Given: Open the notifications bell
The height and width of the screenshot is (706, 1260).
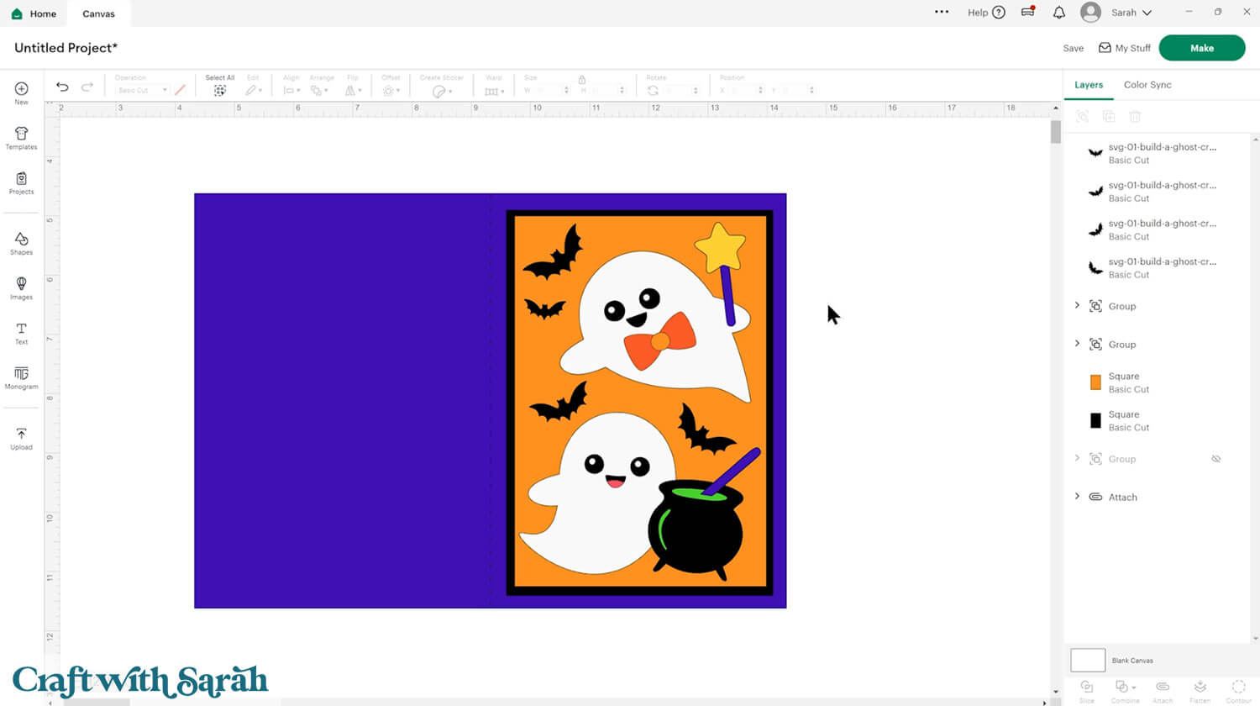Looking at the screenshot, I should click(x=1058, y=13).
